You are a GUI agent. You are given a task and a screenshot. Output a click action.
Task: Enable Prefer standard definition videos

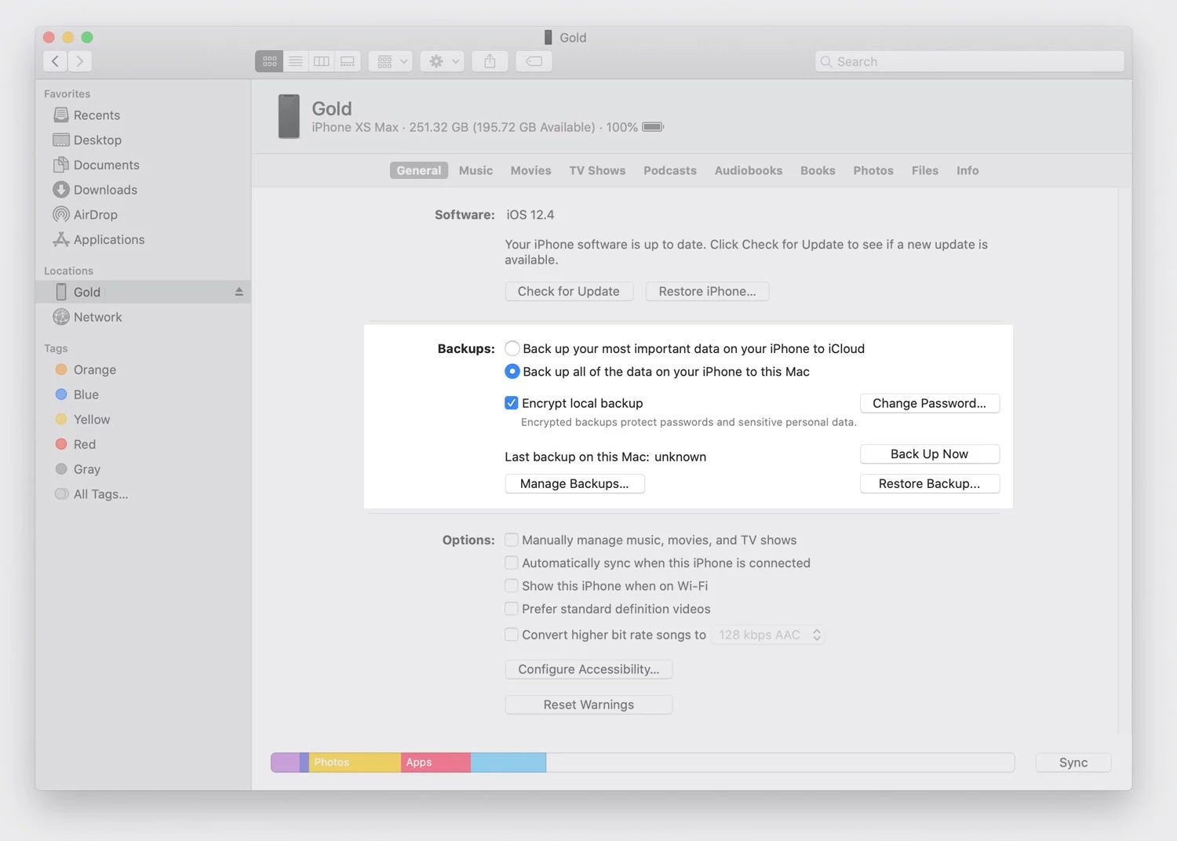coord(512,609)
